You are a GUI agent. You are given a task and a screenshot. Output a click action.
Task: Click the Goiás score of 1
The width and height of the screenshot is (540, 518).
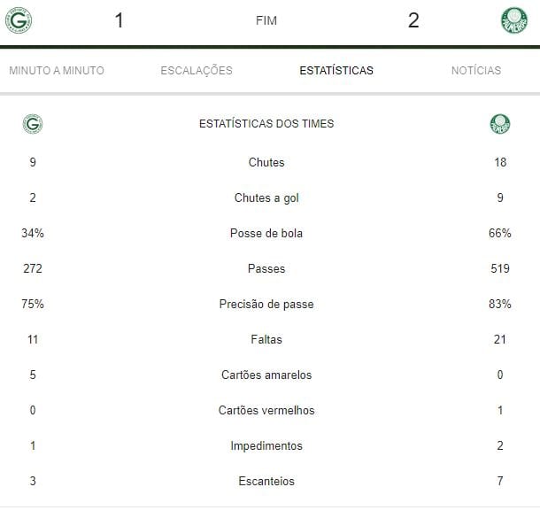119,20
